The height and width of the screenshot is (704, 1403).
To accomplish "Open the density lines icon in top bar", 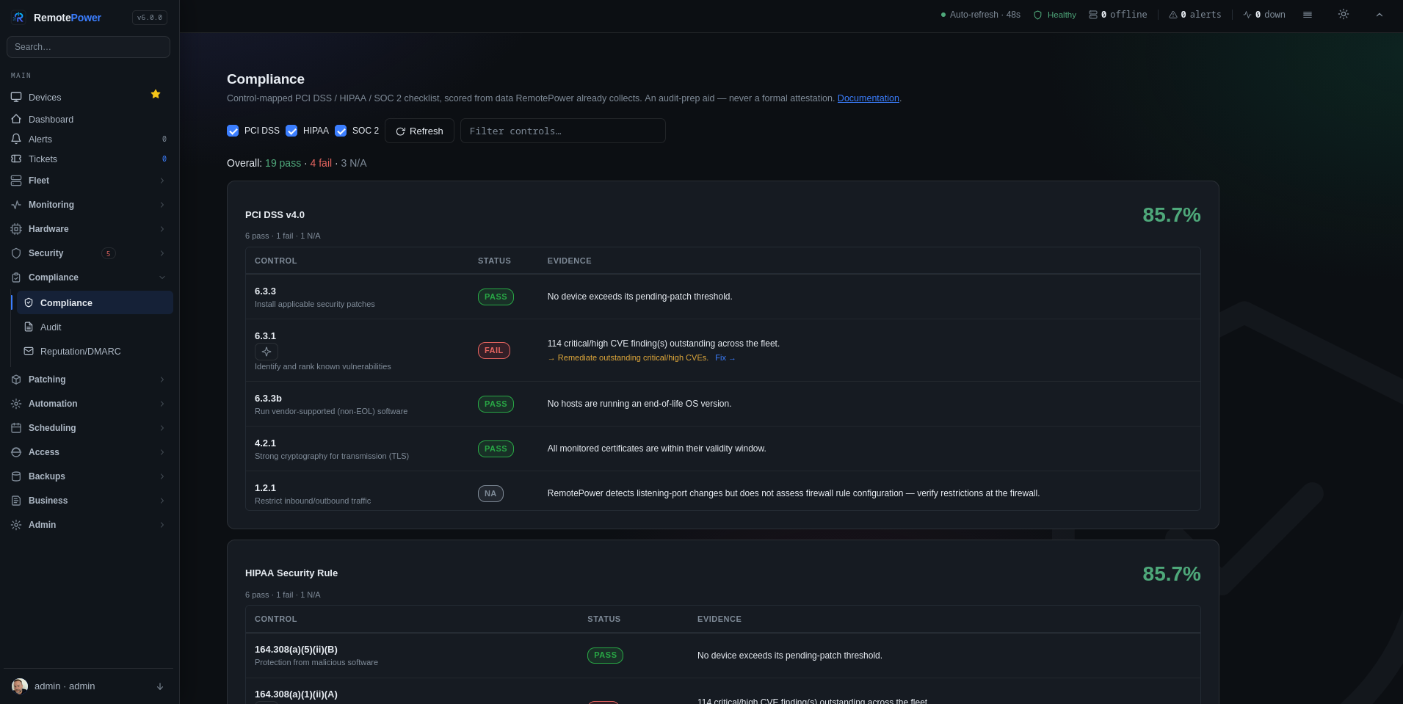I will (1308, 15).
